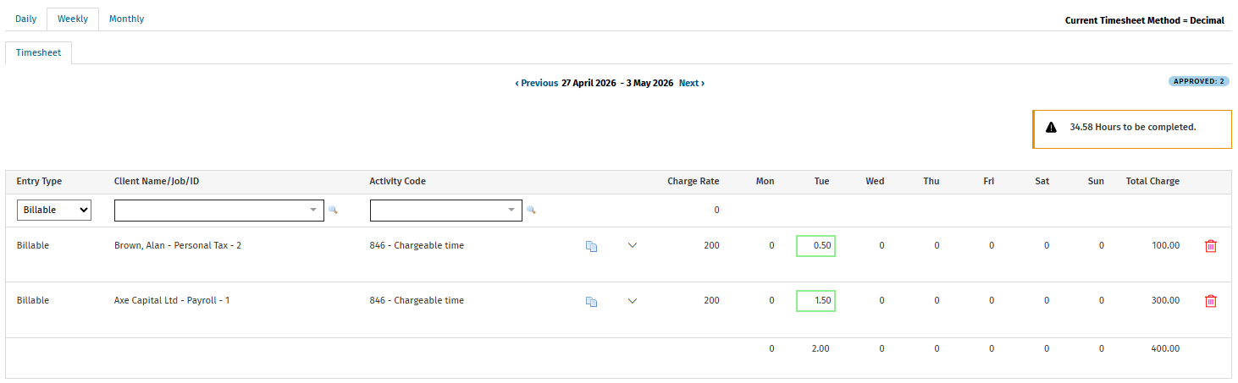The width and height of the screenshot is (1238, 383).
Task: Click the 2.00 Tuesday total value
Action: (x=821, y=349)
